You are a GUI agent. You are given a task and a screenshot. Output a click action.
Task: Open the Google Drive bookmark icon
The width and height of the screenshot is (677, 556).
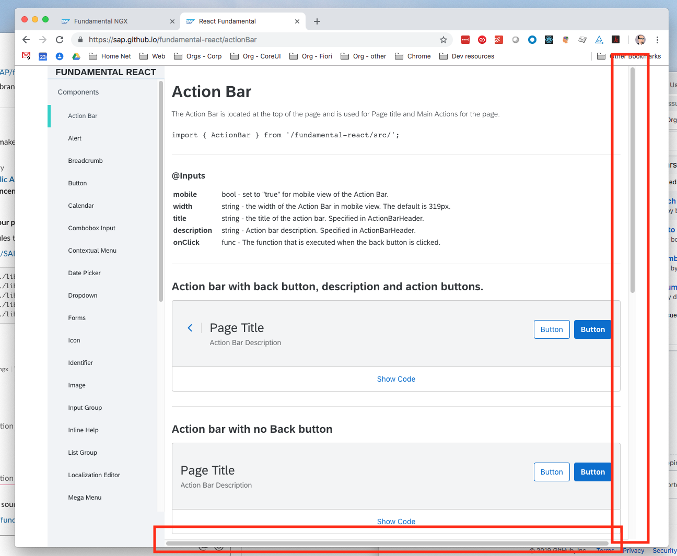pos(76,56)
